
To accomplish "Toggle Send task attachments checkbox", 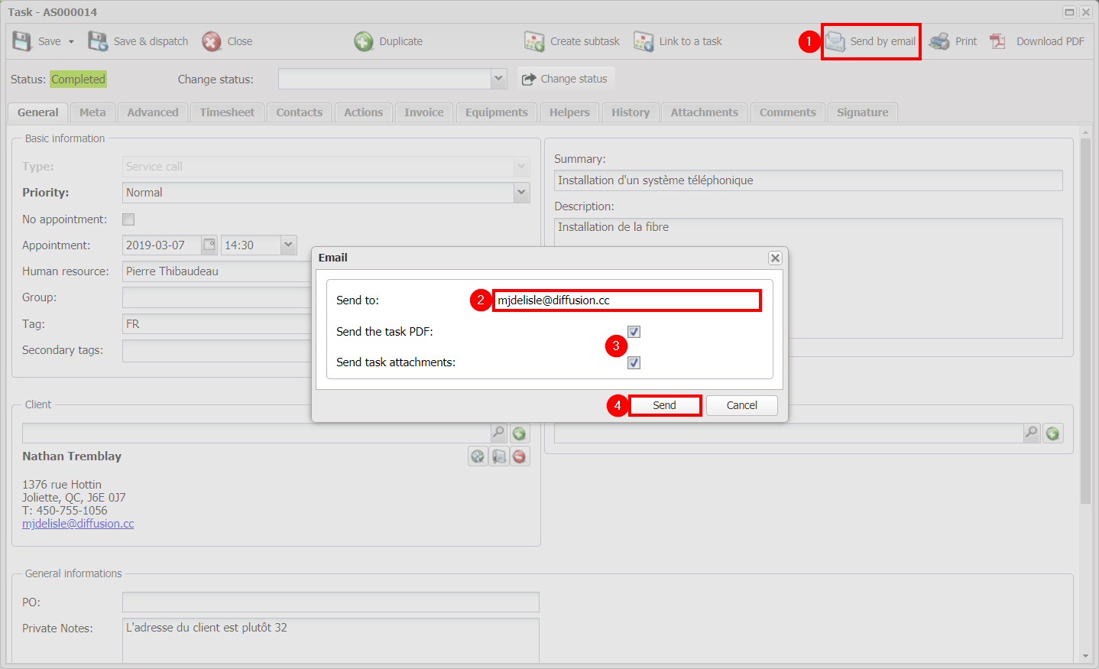I will 634,362.
